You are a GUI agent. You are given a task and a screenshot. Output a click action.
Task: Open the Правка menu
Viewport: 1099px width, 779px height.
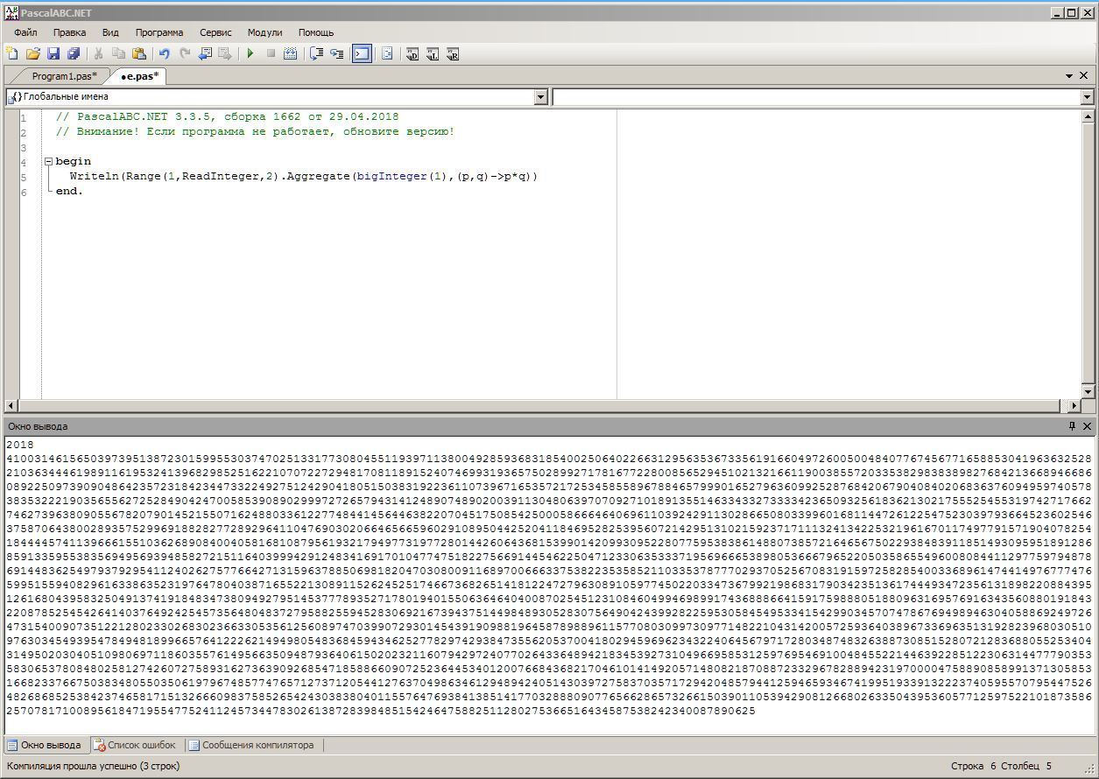(69, 32)
